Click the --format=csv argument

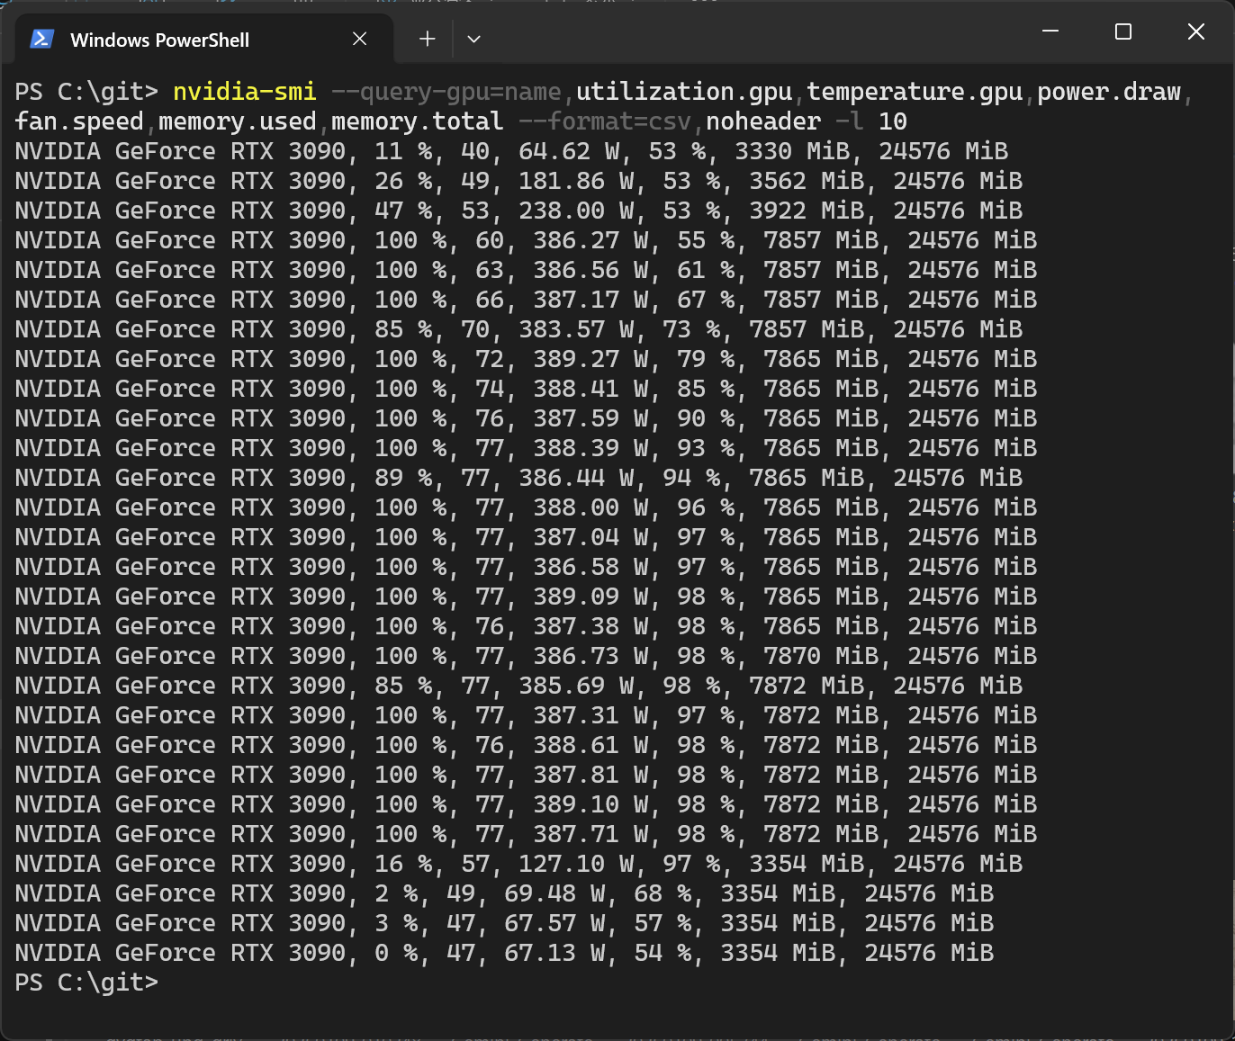tap(605, 121)
